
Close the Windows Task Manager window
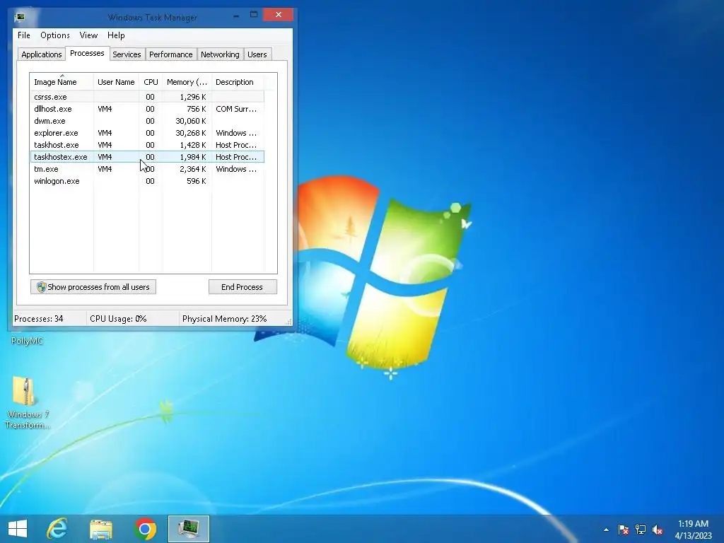pyautogui.click(x=278, y=15)
